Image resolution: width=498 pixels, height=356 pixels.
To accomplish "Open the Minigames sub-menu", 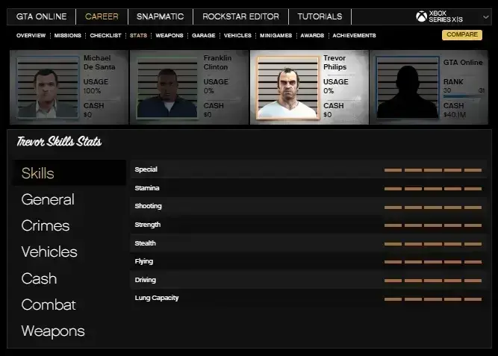I will pos(276,35).
